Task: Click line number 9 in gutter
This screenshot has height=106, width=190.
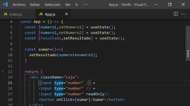Action: pos(11,49)
